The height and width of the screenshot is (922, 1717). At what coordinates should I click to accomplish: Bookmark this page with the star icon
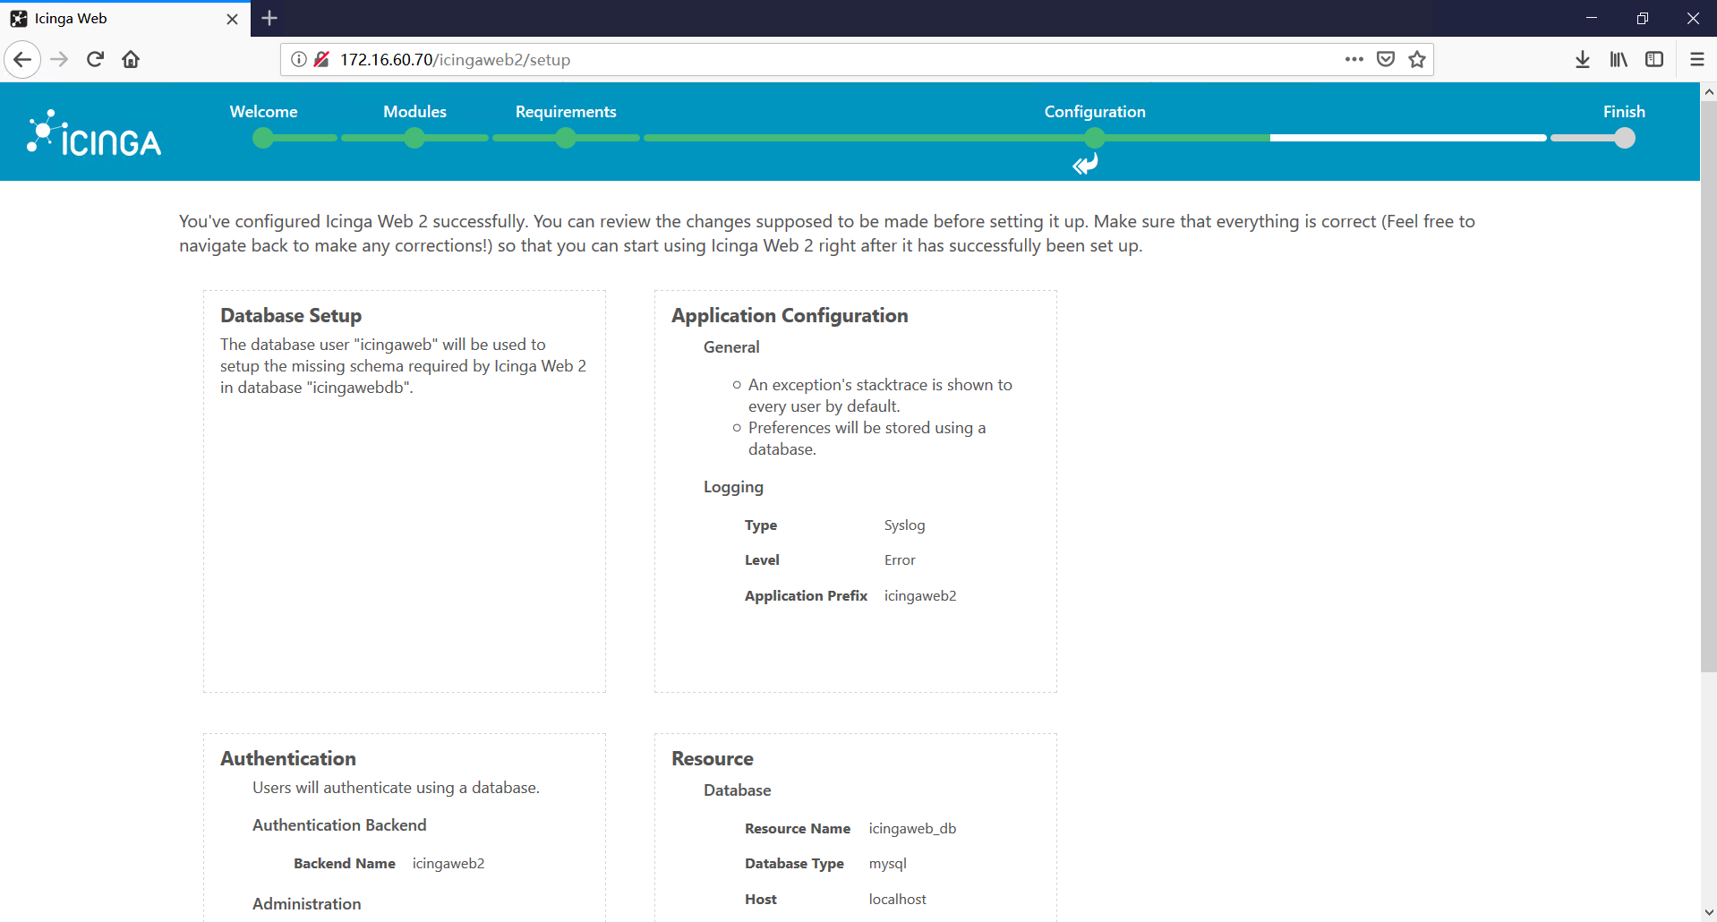coord(1417,60)
